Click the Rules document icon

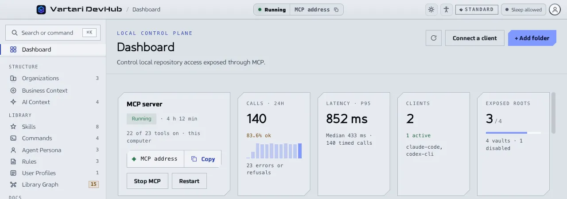pos(13,161)
